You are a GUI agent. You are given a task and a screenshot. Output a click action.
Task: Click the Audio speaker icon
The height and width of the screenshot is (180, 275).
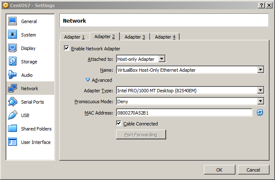[x=12, y=75]
